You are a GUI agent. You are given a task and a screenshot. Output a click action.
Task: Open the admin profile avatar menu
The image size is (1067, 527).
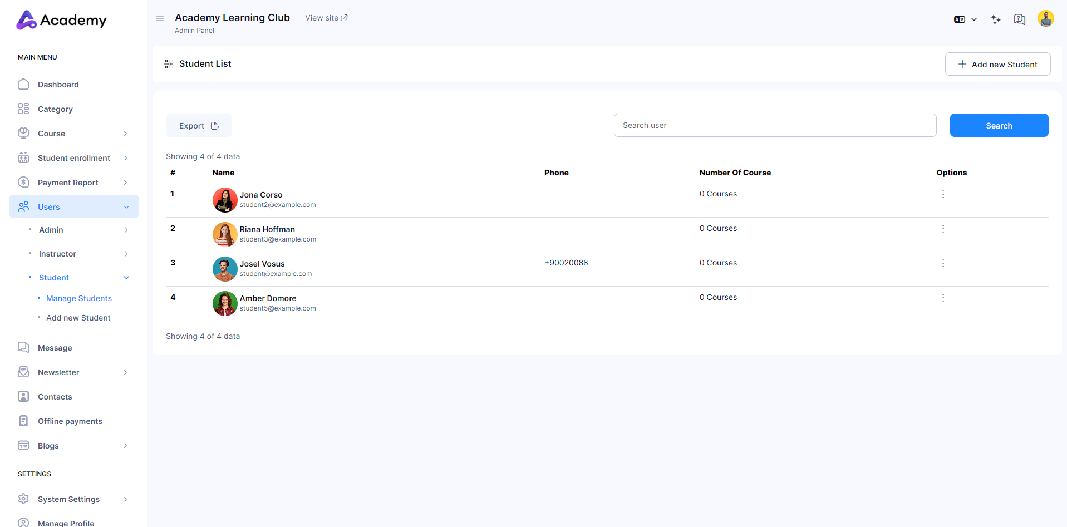pos(1045,19)
